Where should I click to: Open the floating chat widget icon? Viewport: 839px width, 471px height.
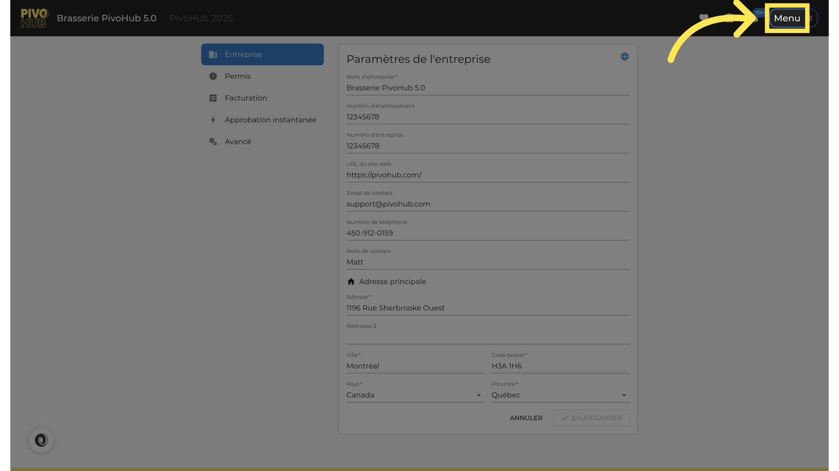click(x=41, y=440)
